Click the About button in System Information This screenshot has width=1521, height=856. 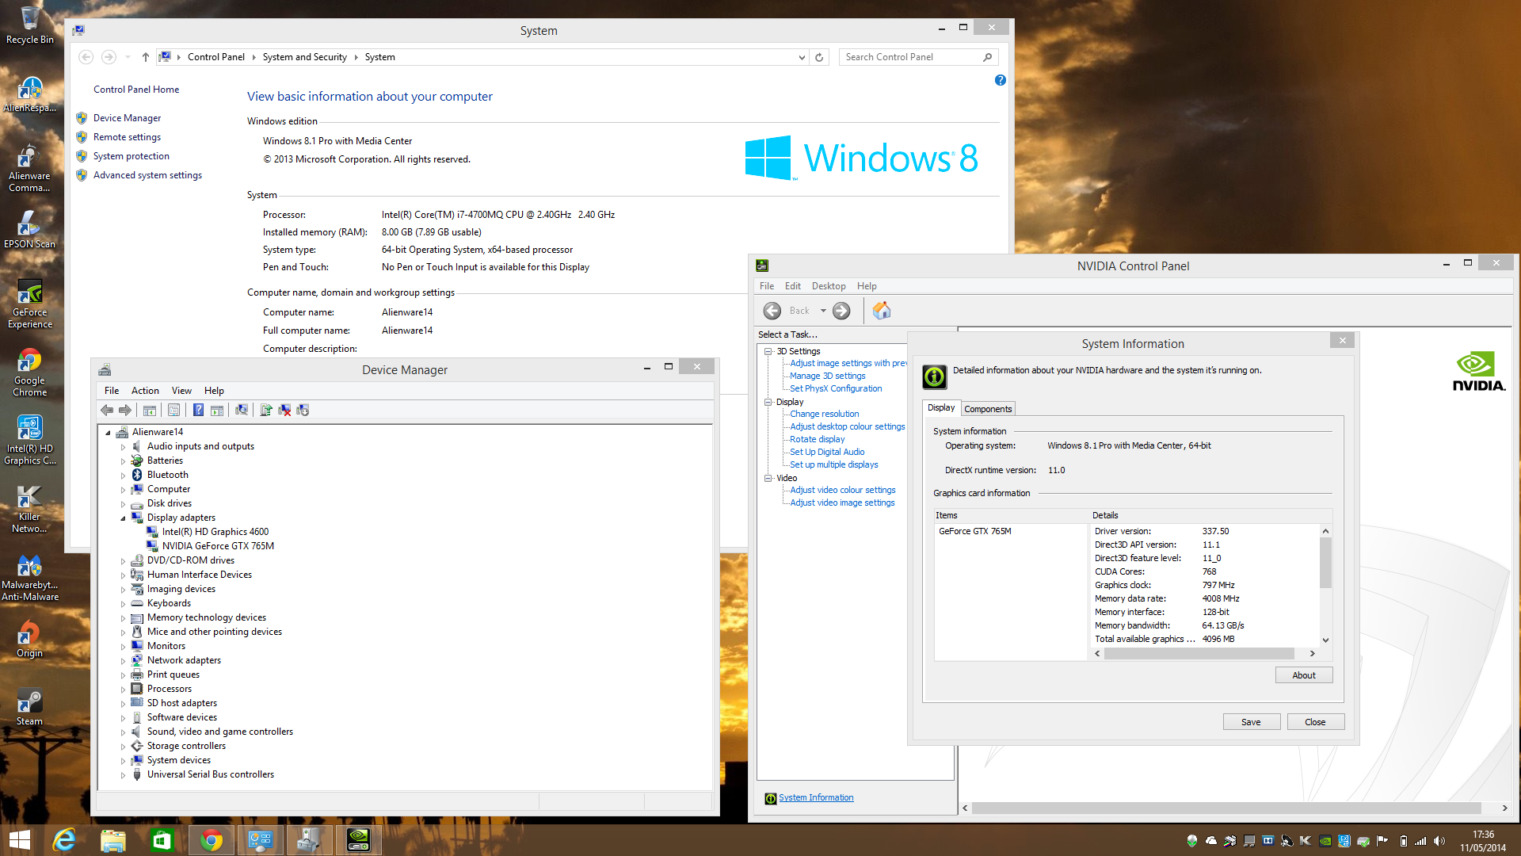pyautogui.click(x=1304, y=675)
